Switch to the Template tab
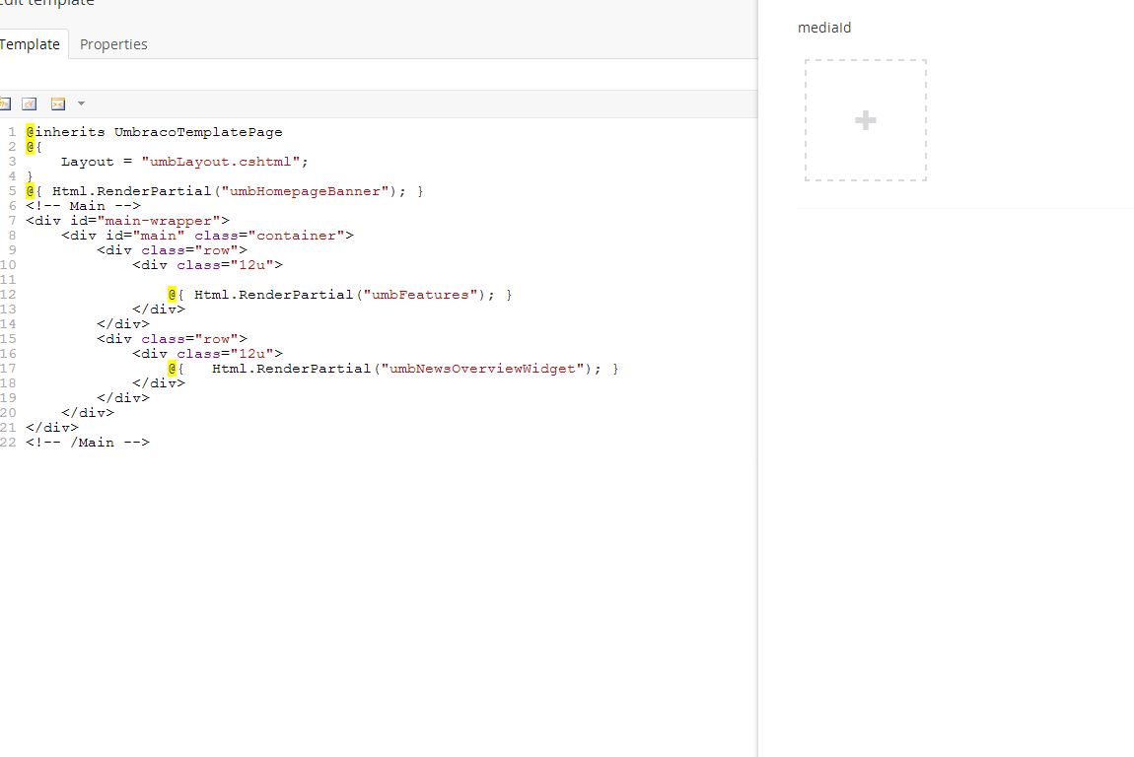The width and height of the screenshot is (1134, 757). click(30, 44)
